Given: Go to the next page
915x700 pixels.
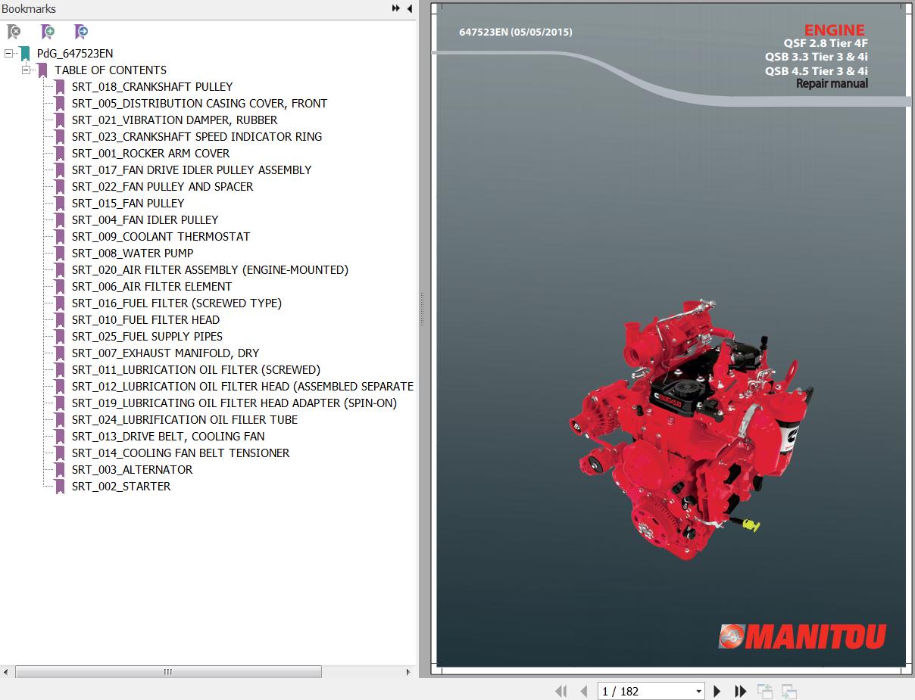Looking at the screenshot, I should coord(717,691).
